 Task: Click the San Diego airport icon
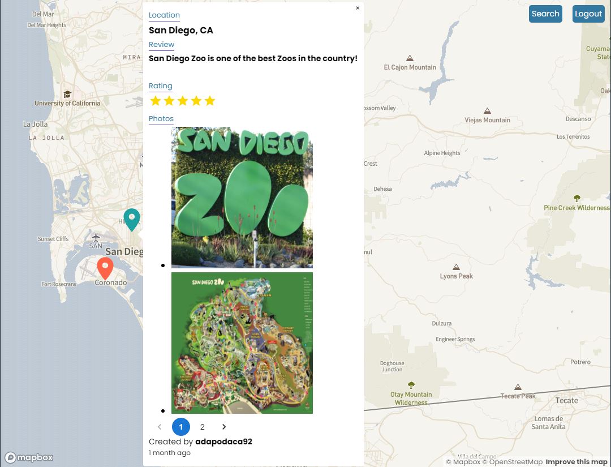[x=96, y=237]
